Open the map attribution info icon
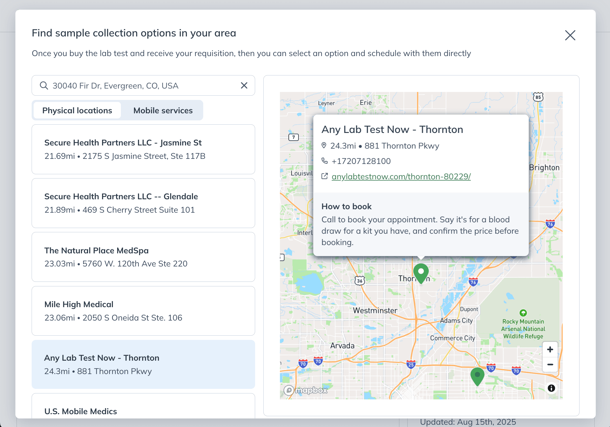Viewport: 610px width, 427px height. (551, 388)
